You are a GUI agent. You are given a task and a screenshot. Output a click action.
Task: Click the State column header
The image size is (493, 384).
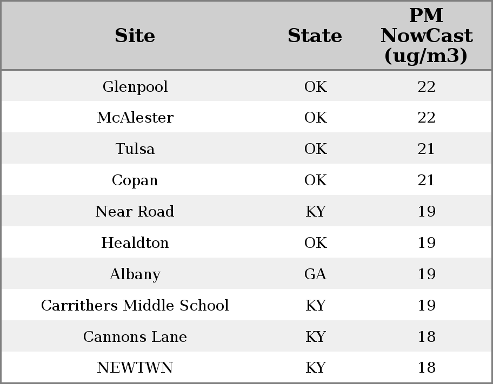[x=315, y=36]
